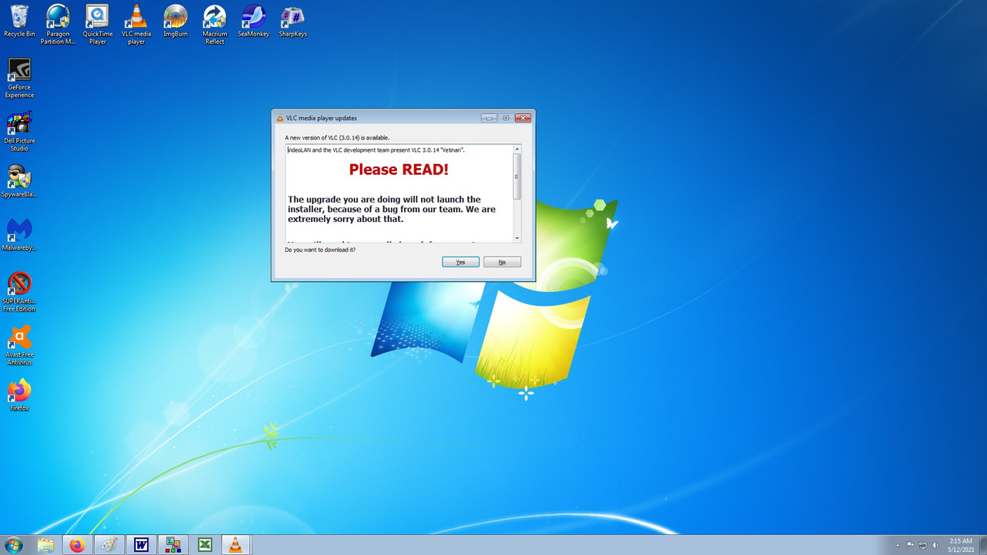Open the Recycle Bin

click(19, 19)
